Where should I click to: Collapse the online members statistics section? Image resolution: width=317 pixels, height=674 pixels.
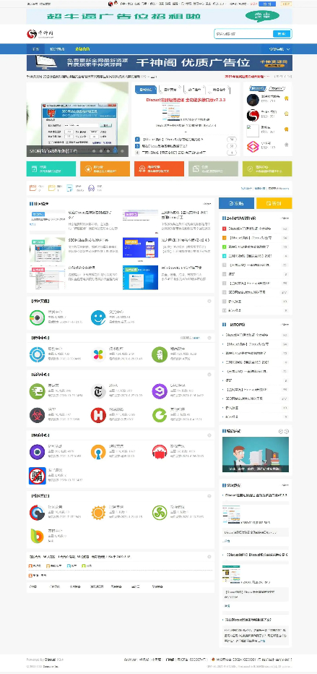point(209,557)
